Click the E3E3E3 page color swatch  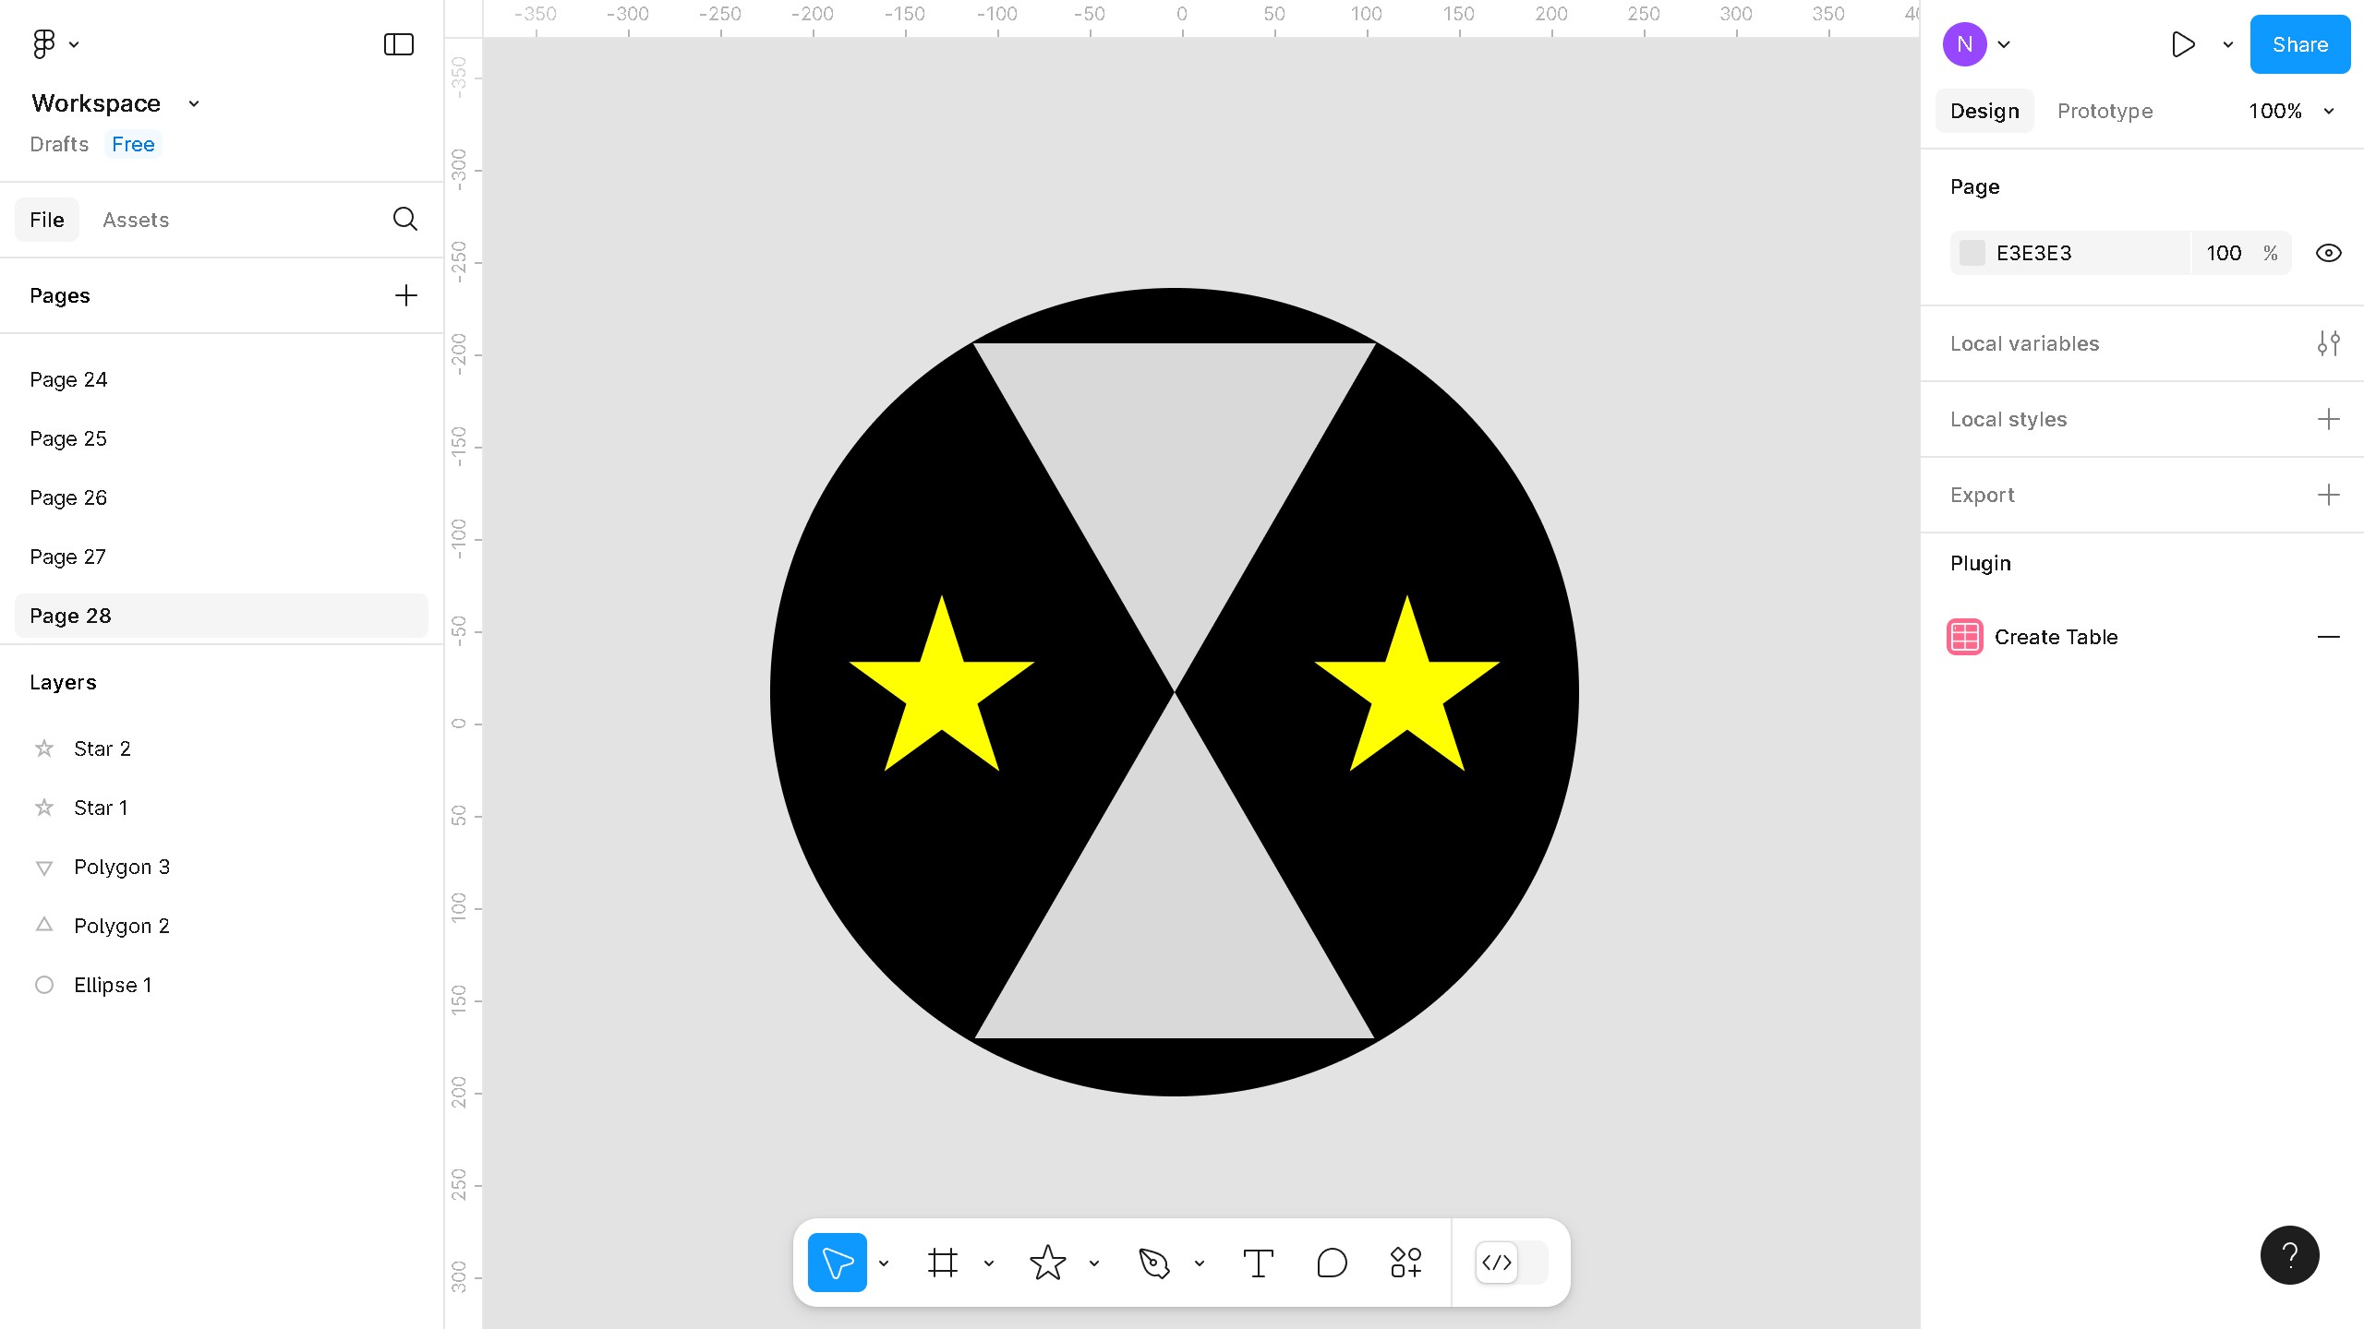point(1972,253)
